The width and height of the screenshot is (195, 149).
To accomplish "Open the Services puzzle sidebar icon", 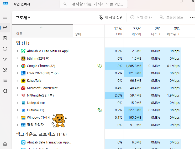I will (x=5, y=91).
